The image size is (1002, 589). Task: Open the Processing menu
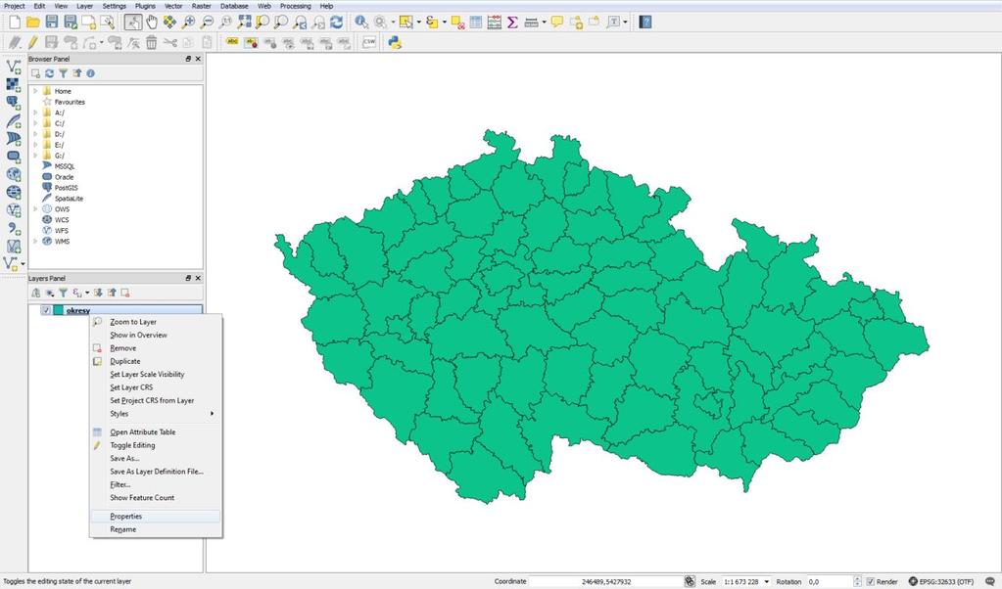(295, 6)
